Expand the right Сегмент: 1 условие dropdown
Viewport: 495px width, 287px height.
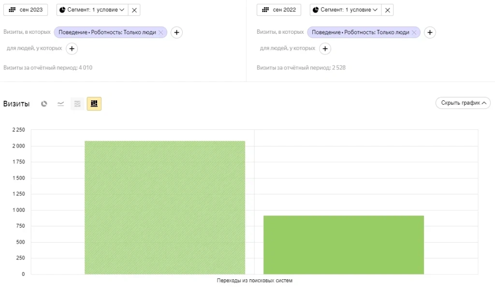[x=345, y=10]
